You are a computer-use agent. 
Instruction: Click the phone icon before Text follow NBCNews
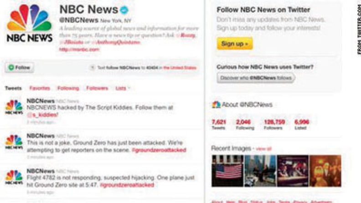pyautogui.click(x=93, y=67)
